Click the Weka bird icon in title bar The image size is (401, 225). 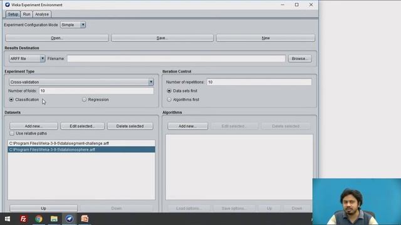click(x=8, y=4)
